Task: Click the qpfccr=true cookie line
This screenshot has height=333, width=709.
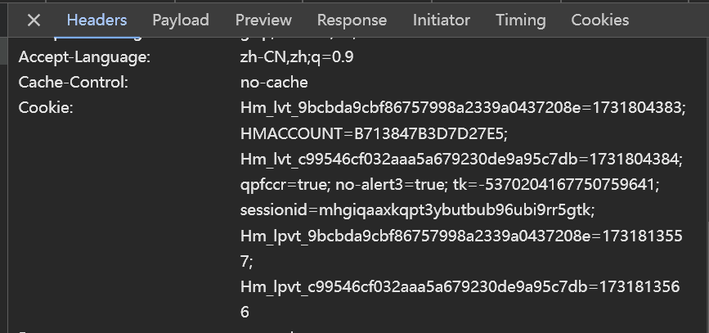Action: (450, 185)
